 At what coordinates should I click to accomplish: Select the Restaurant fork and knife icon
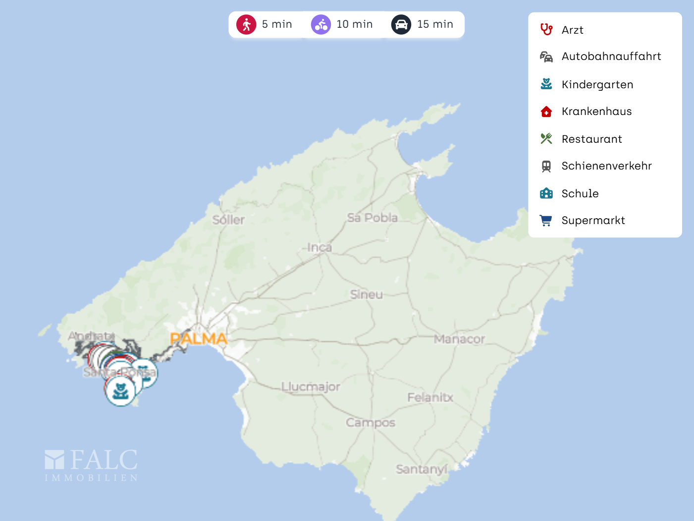[546, 139]
